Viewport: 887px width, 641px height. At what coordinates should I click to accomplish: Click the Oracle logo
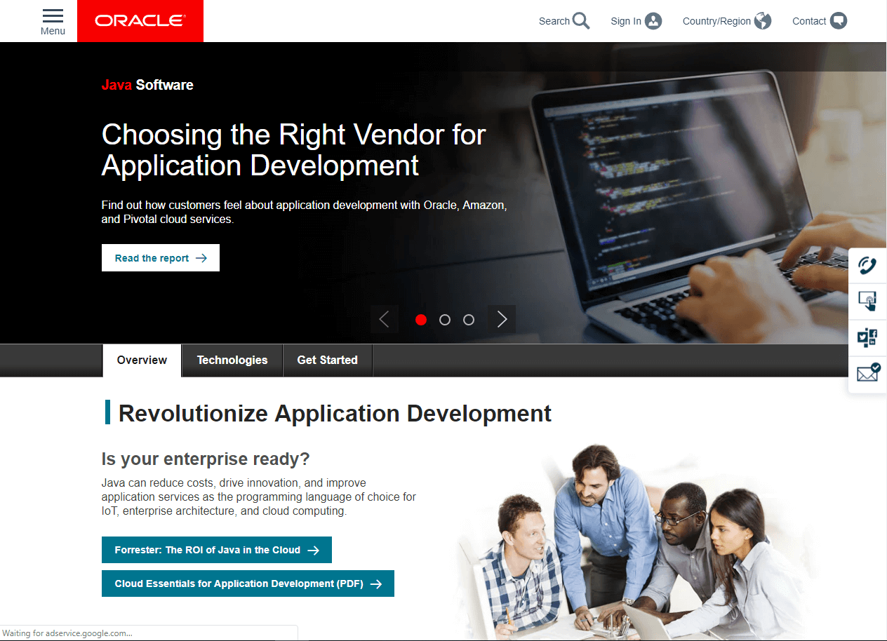point(140,21)
